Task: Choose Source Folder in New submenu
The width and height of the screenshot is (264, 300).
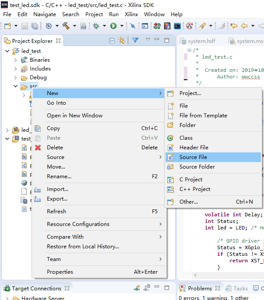Action: point(213,167)
